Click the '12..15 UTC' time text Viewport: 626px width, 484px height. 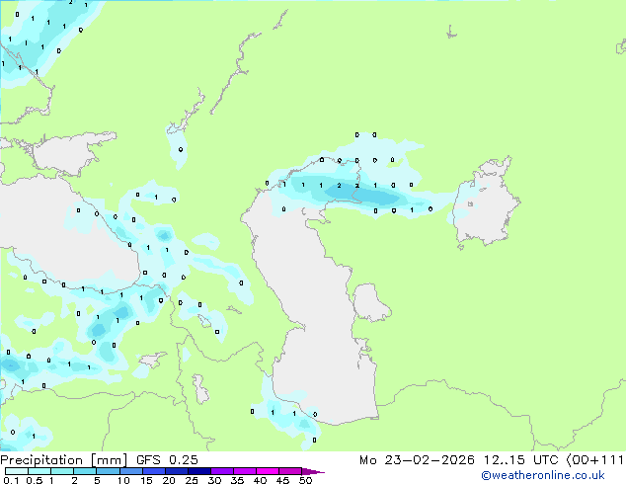tap(520, 460)
